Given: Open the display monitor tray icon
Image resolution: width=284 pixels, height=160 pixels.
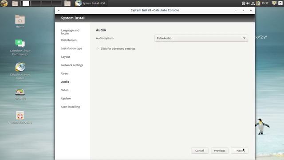Looking at the screenshot, I should tap(274, 3).
